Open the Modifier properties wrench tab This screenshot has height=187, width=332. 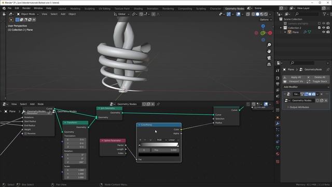coord(278,124)
